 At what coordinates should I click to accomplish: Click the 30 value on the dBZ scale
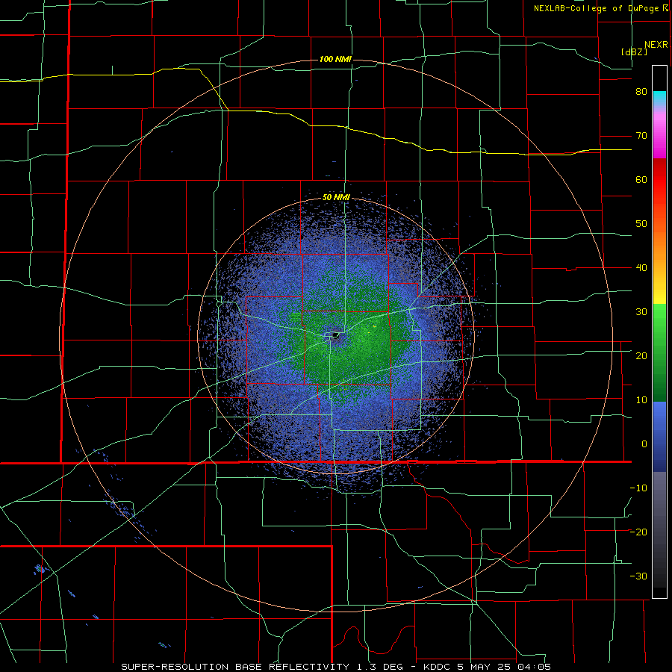point(641,312)
